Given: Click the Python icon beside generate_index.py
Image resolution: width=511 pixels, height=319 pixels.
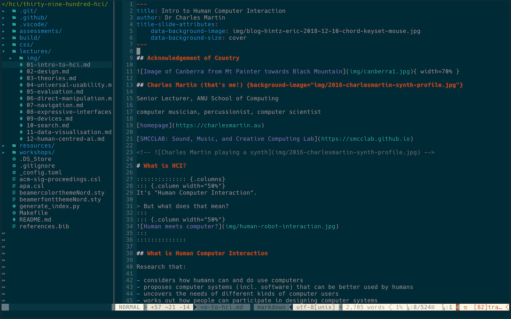Looking at the screenshot, I should [x=14, y=206].
